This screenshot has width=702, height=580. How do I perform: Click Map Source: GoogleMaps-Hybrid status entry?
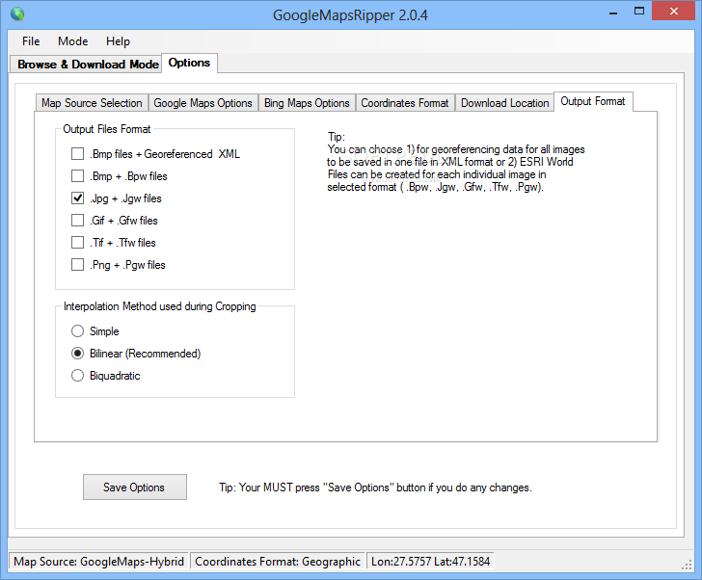tap(98, 562)
